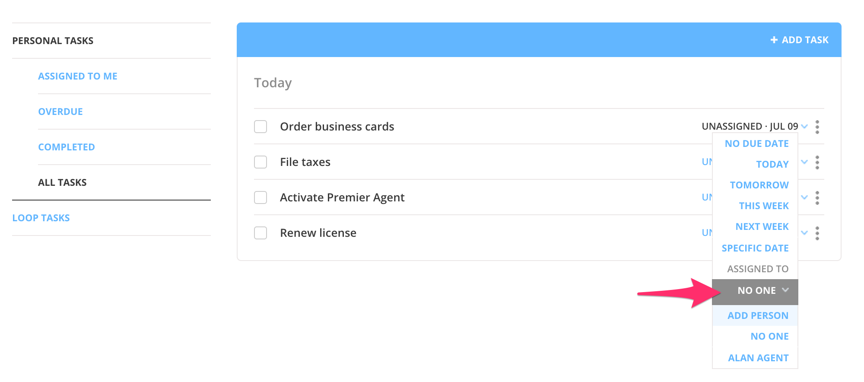
Task: Open kebab menu for Order business cards
Action: [817, 127]
